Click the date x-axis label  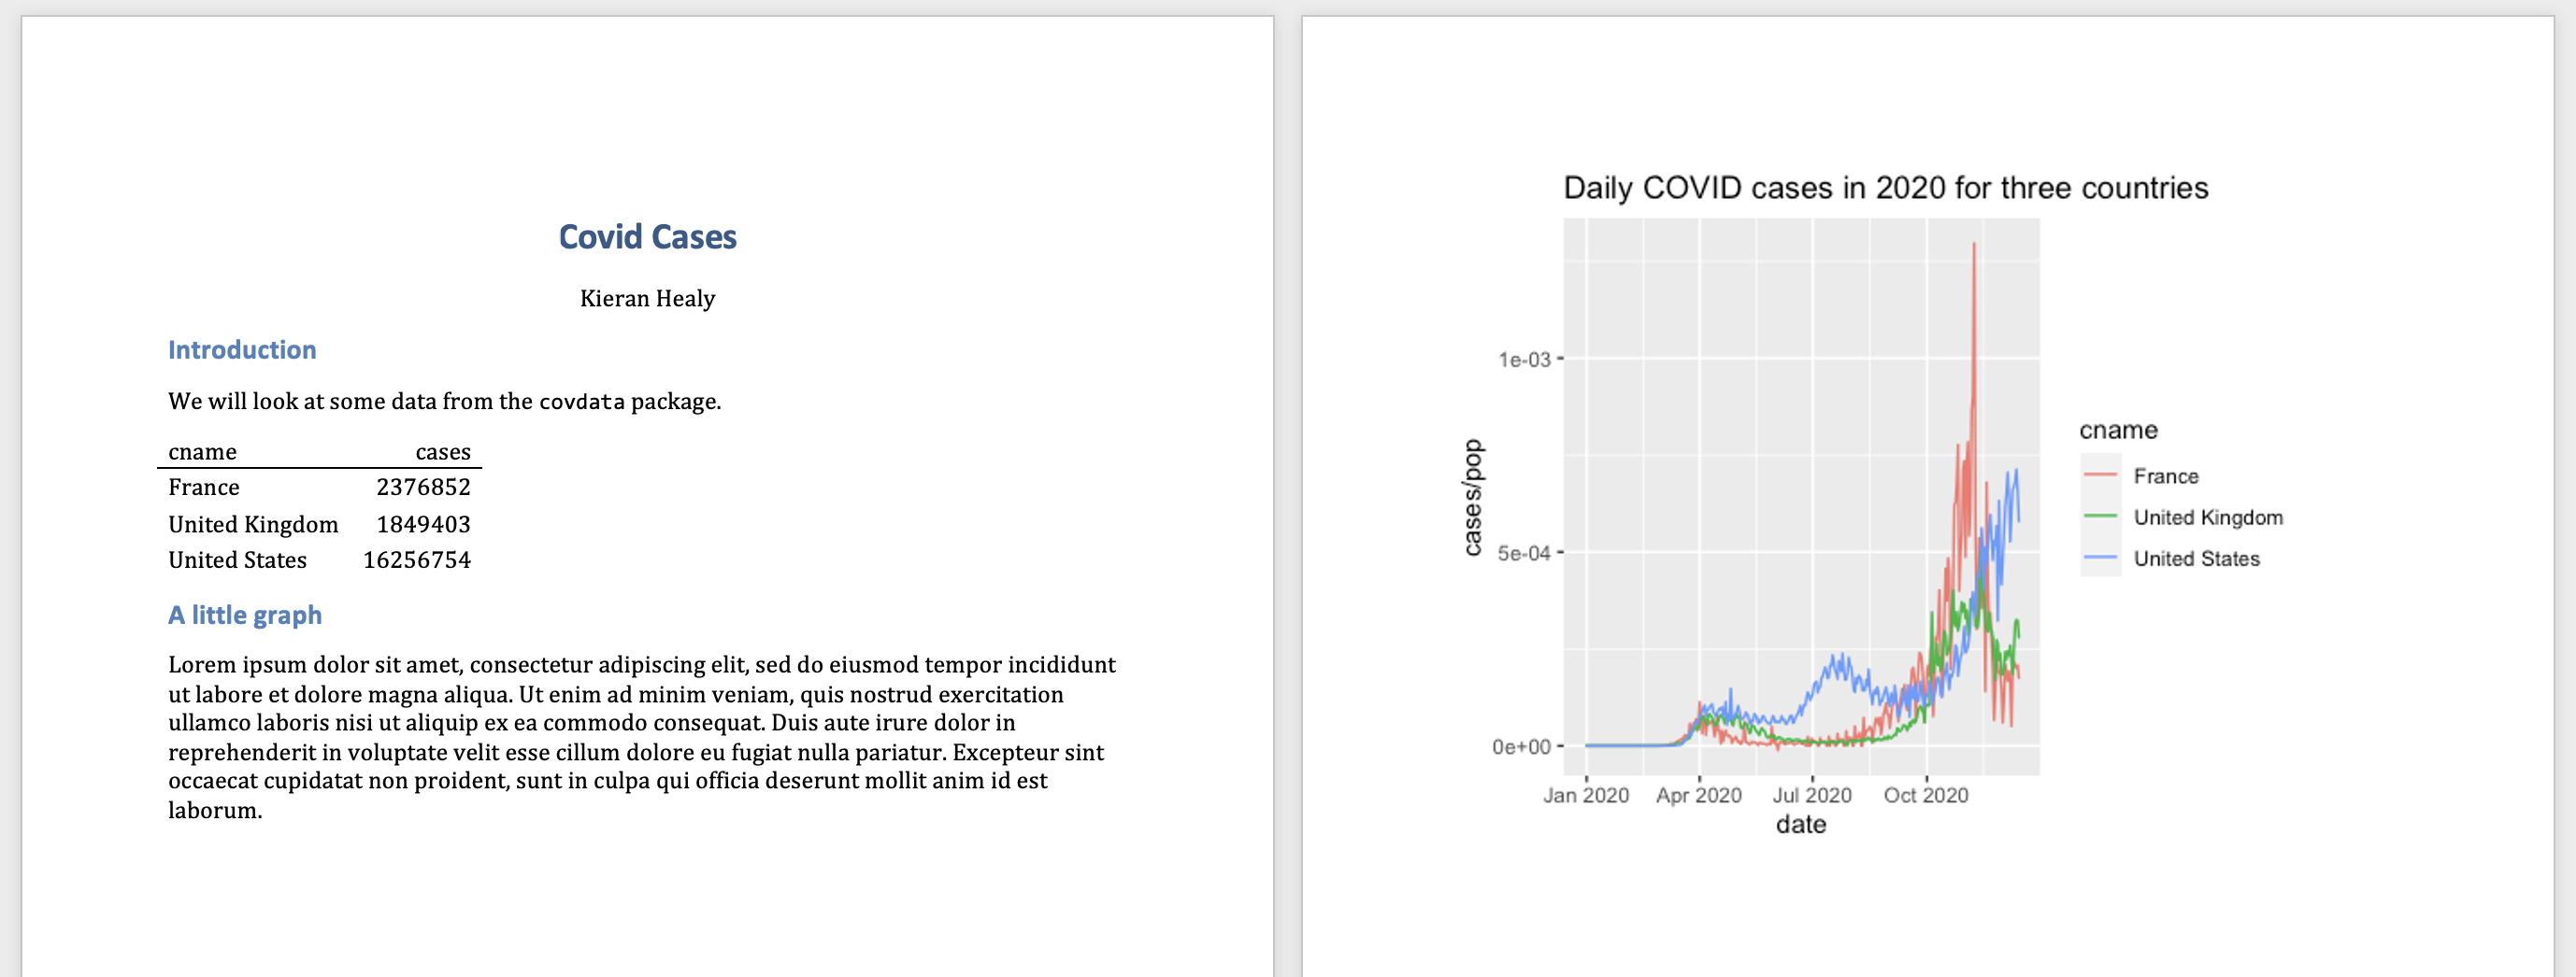tap(1801, 824)
